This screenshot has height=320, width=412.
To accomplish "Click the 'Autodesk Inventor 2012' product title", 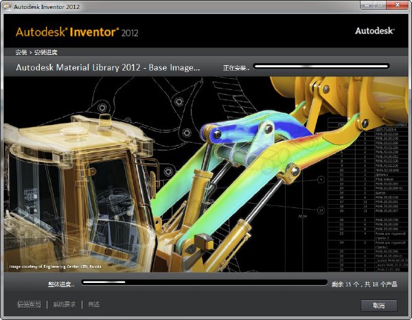I will coord(77,32).
